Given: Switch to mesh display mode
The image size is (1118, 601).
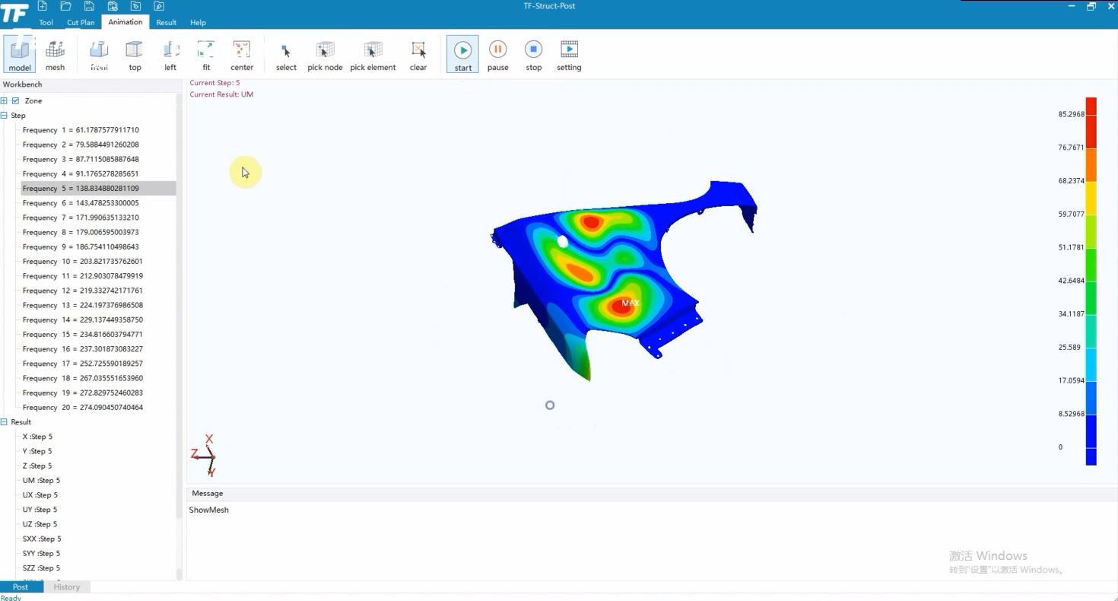Looking at the screenshot, I should click(x=55, y=55).
